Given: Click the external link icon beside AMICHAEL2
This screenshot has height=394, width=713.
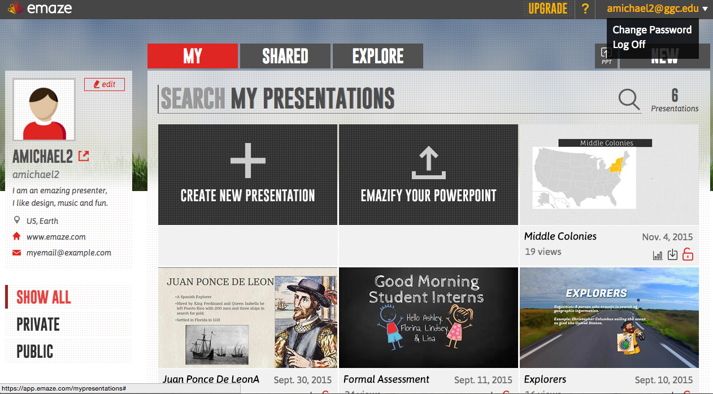Looking at the screenshot, I should (x=84, y=156).
